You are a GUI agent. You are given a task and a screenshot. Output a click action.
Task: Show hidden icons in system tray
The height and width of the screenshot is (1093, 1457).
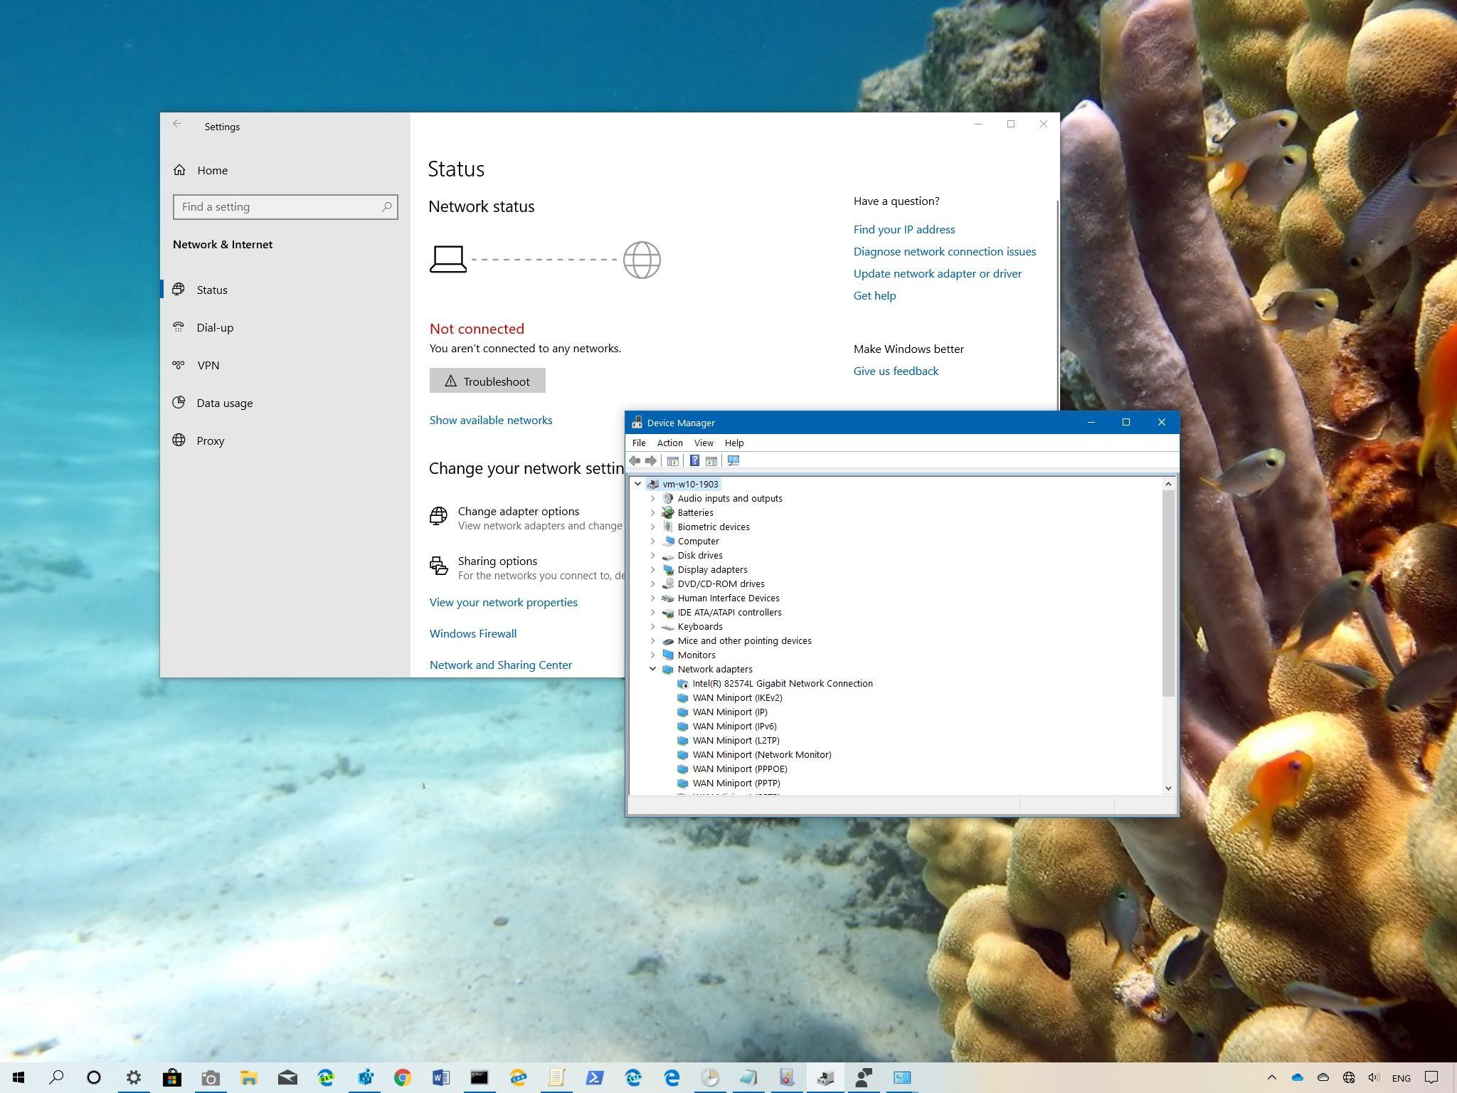[1272, 1077]
